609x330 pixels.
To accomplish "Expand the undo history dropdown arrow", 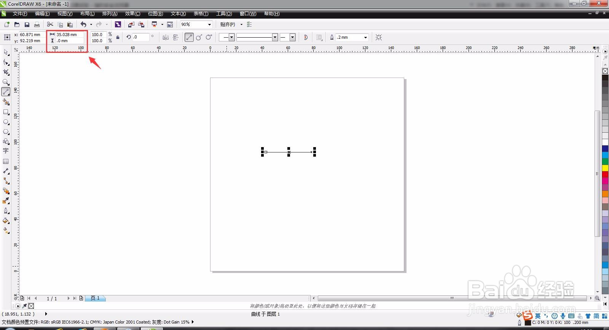I will click(91, 24).
